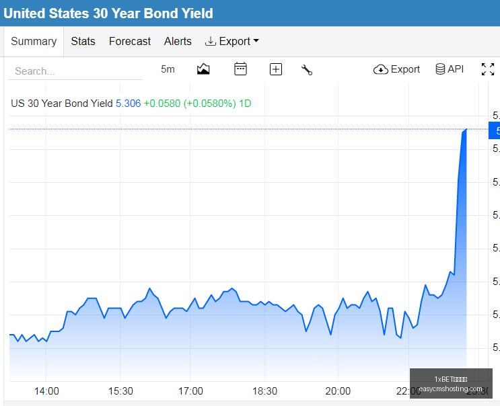Expand the Export dropdown menu
The height and width of the screenshot is (406, 500).
click(231, 41)
